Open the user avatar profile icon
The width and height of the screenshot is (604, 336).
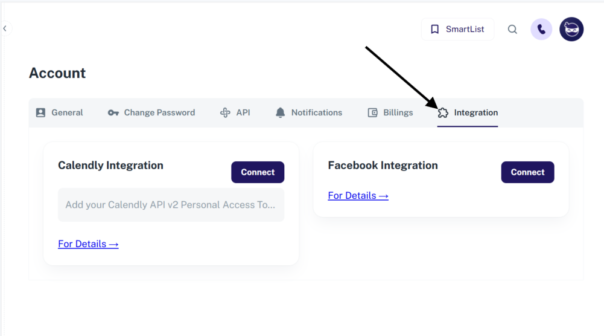(571, 29)
